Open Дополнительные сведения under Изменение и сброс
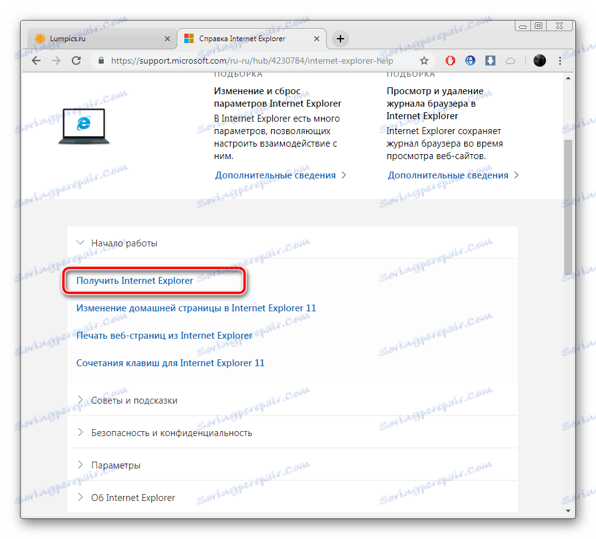The image size is (596, 539). coord(281,175)
